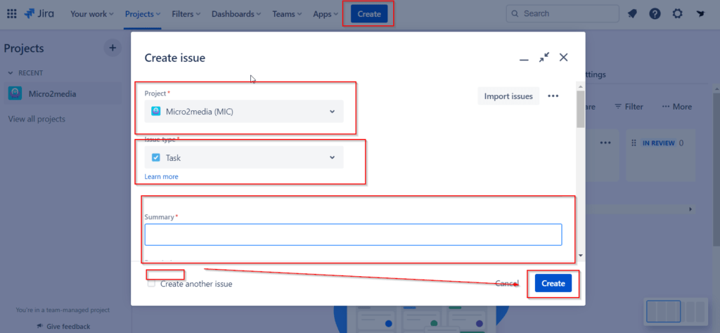Toggle the Create another issue checkbox
Viewport: 720px width, 333px height.
[x=151, y=283]
